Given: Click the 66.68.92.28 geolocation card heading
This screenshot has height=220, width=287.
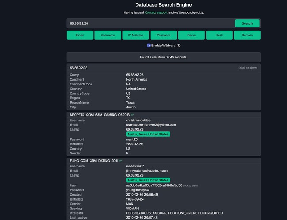Looking at the screenshot, I should click(x=79, y=68).
